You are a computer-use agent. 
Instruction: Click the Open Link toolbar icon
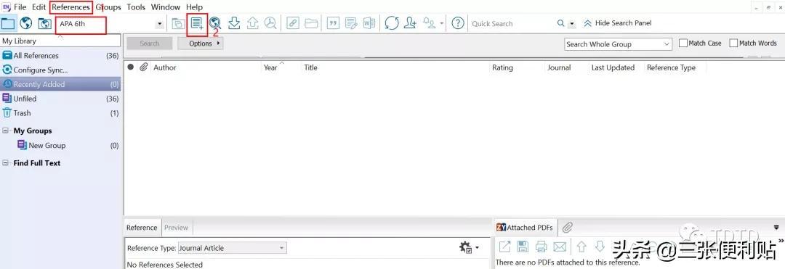coord(293,23)
